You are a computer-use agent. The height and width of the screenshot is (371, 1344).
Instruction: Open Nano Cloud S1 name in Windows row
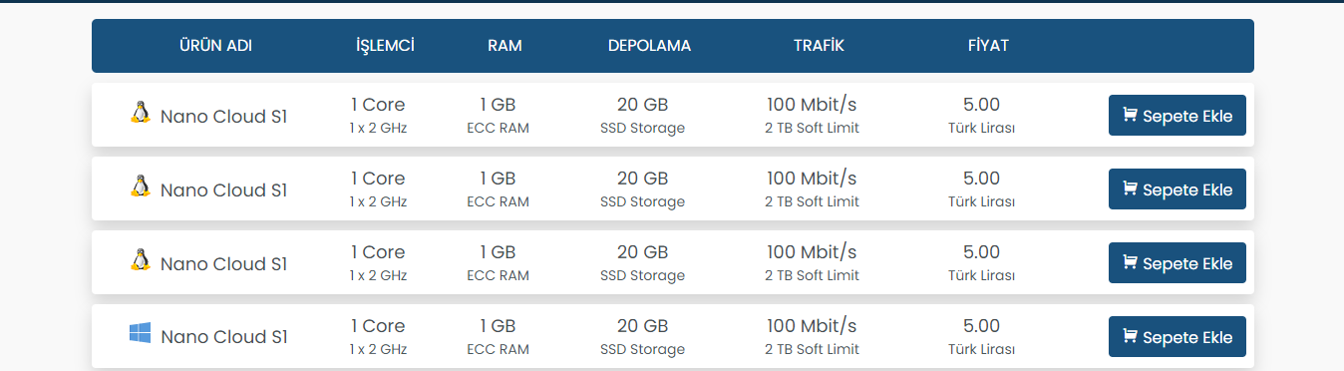pyautogui.click(x=223, y=337)
